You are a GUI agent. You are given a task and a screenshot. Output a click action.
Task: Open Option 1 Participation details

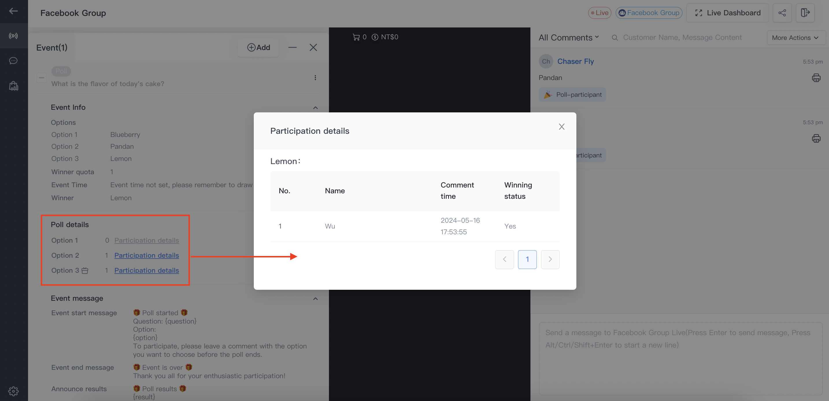click(x=147, y=240)
